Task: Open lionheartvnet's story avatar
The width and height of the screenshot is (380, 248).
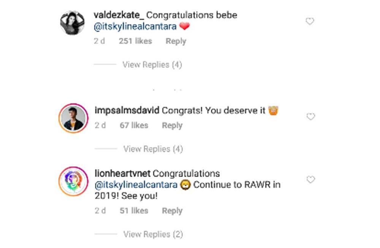Action: point(74,182)
